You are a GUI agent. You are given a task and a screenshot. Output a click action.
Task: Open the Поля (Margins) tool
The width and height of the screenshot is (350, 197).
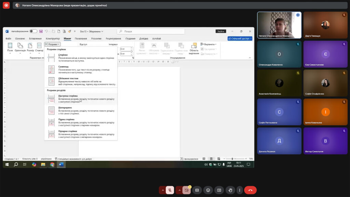[10, 48]
